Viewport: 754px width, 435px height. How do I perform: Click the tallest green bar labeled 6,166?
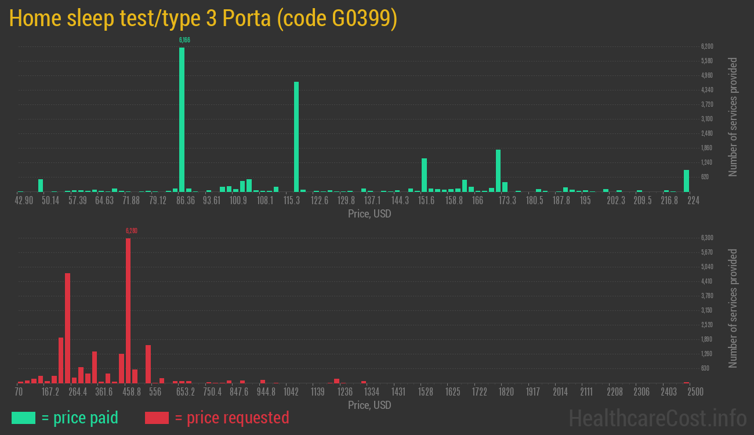click(182, 116)
